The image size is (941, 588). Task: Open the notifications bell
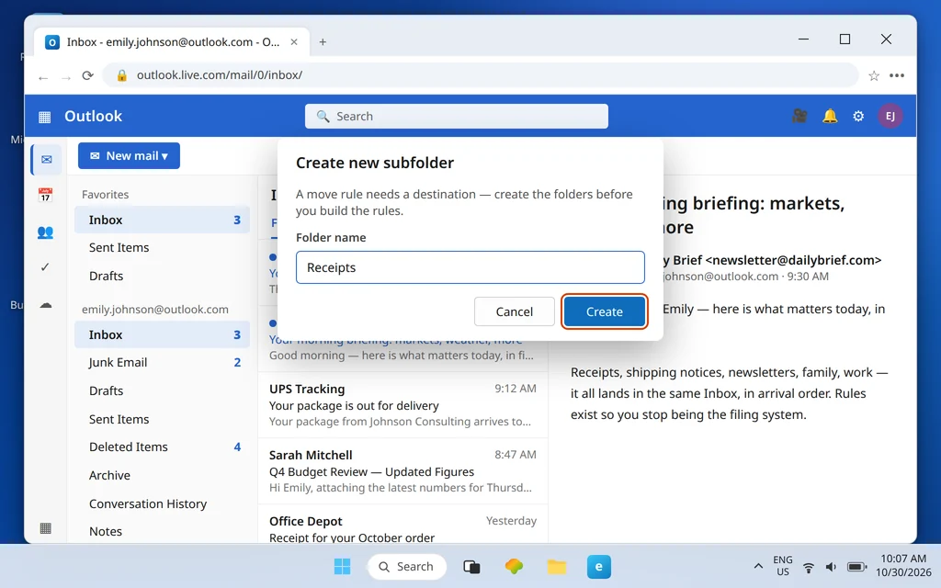pyautogui.click(x=830, y=116)
